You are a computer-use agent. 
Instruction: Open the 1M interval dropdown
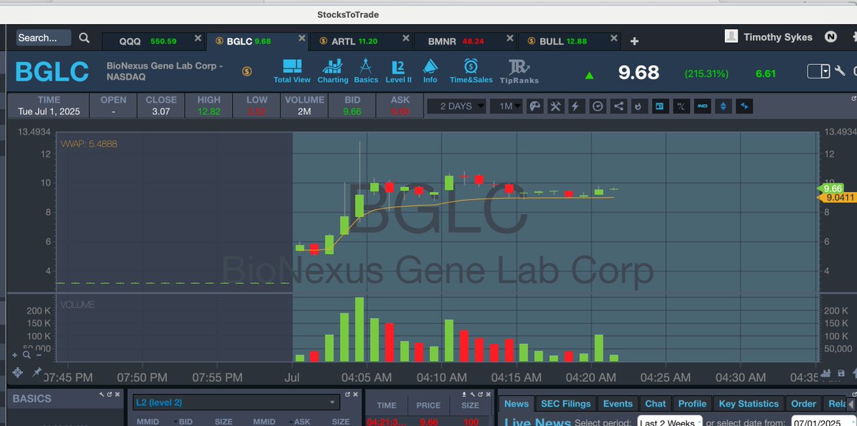point(508,106)
